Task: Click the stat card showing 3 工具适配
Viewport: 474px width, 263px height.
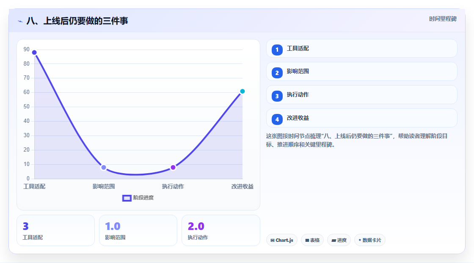Action: 55,230
